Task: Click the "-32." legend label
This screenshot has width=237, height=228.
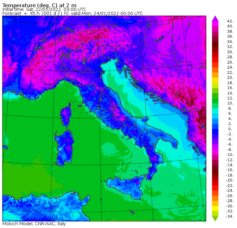Action: (x=230, y=211)
